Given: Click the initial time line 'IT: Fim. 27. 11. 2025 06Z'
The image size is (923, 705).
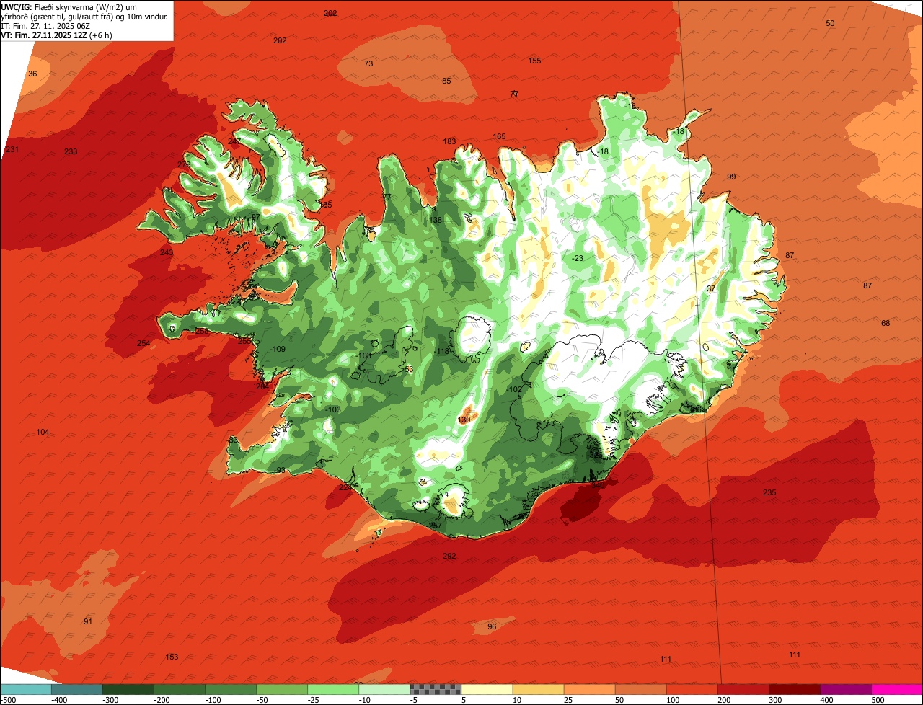Looking at the screenshot, I should 45,26.
